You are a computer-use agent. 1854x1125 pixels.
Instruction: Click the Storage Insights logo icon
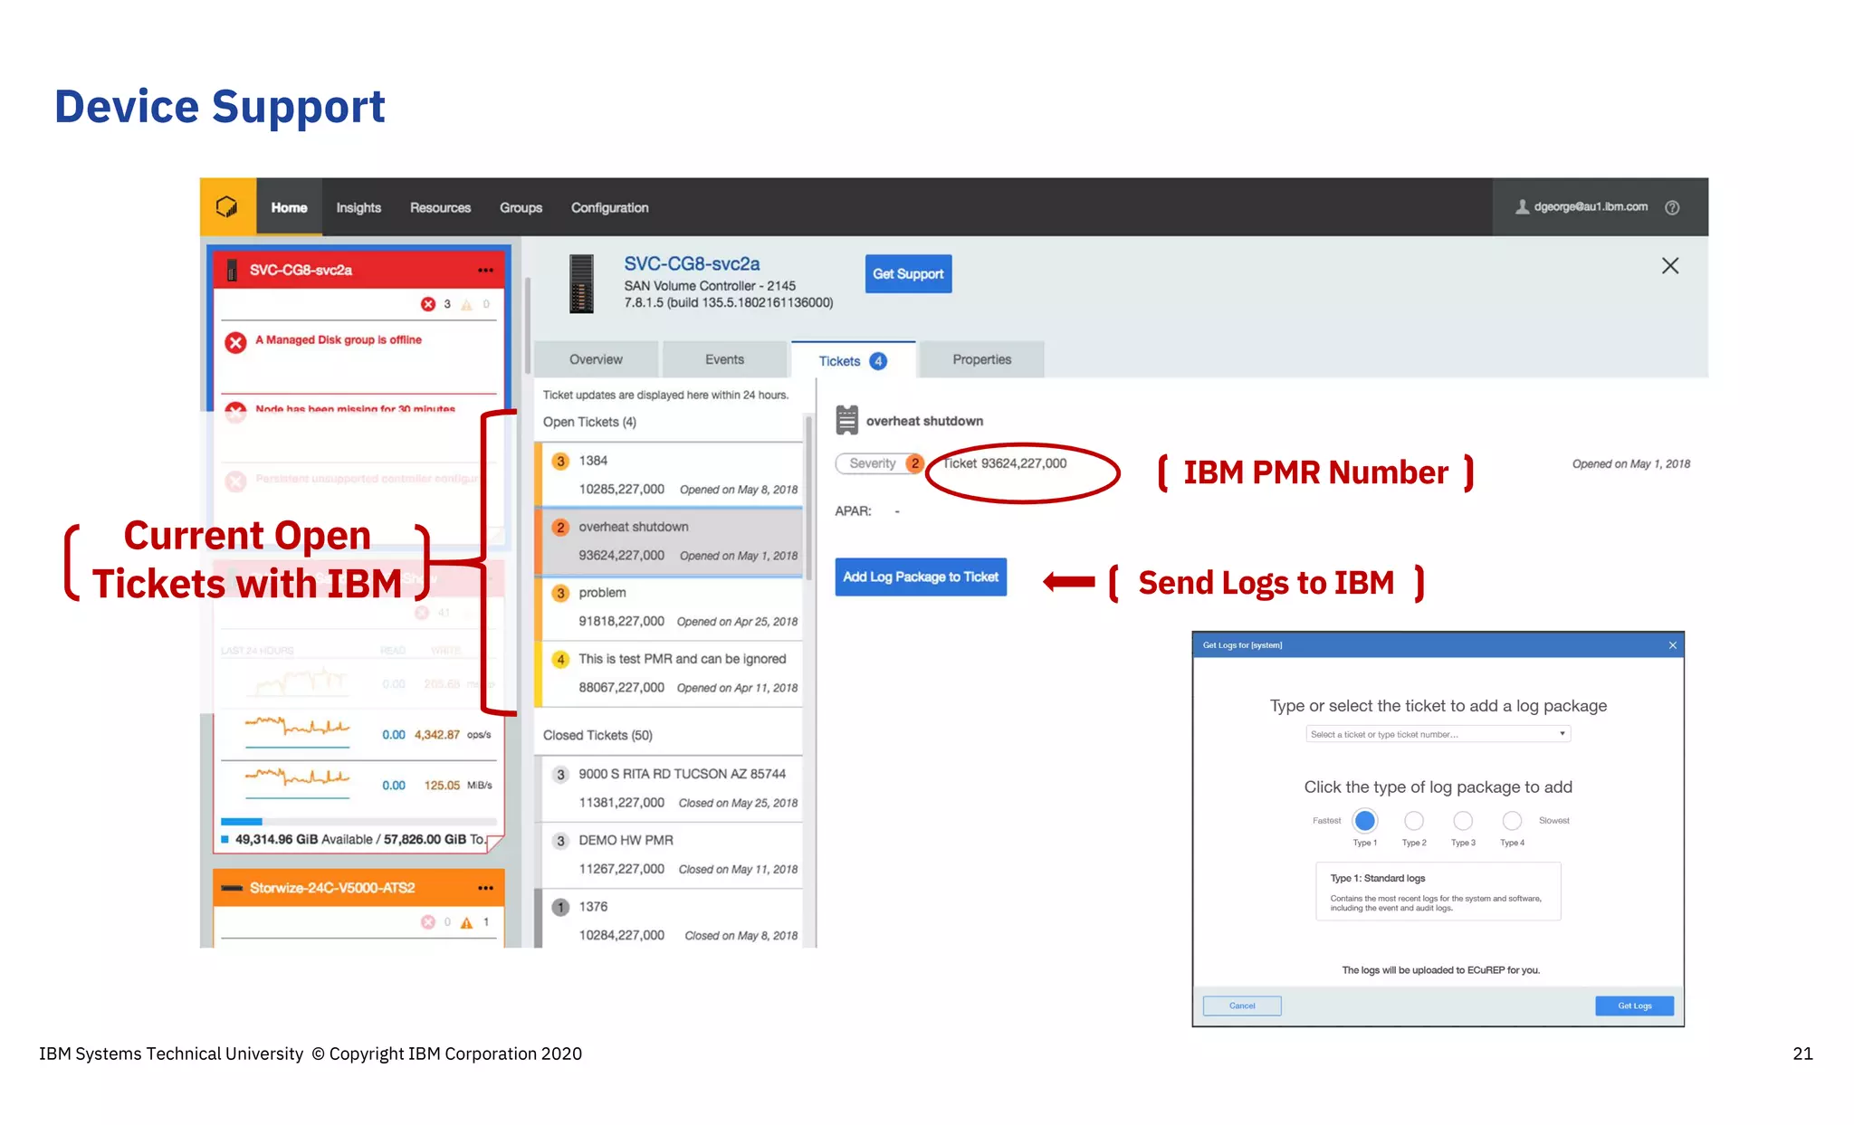coord(227,207)
